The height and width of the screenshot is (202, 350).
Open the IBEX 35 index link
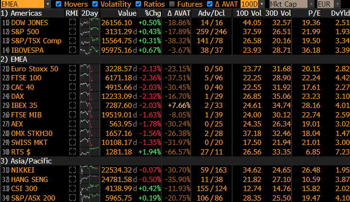point(24,106)
